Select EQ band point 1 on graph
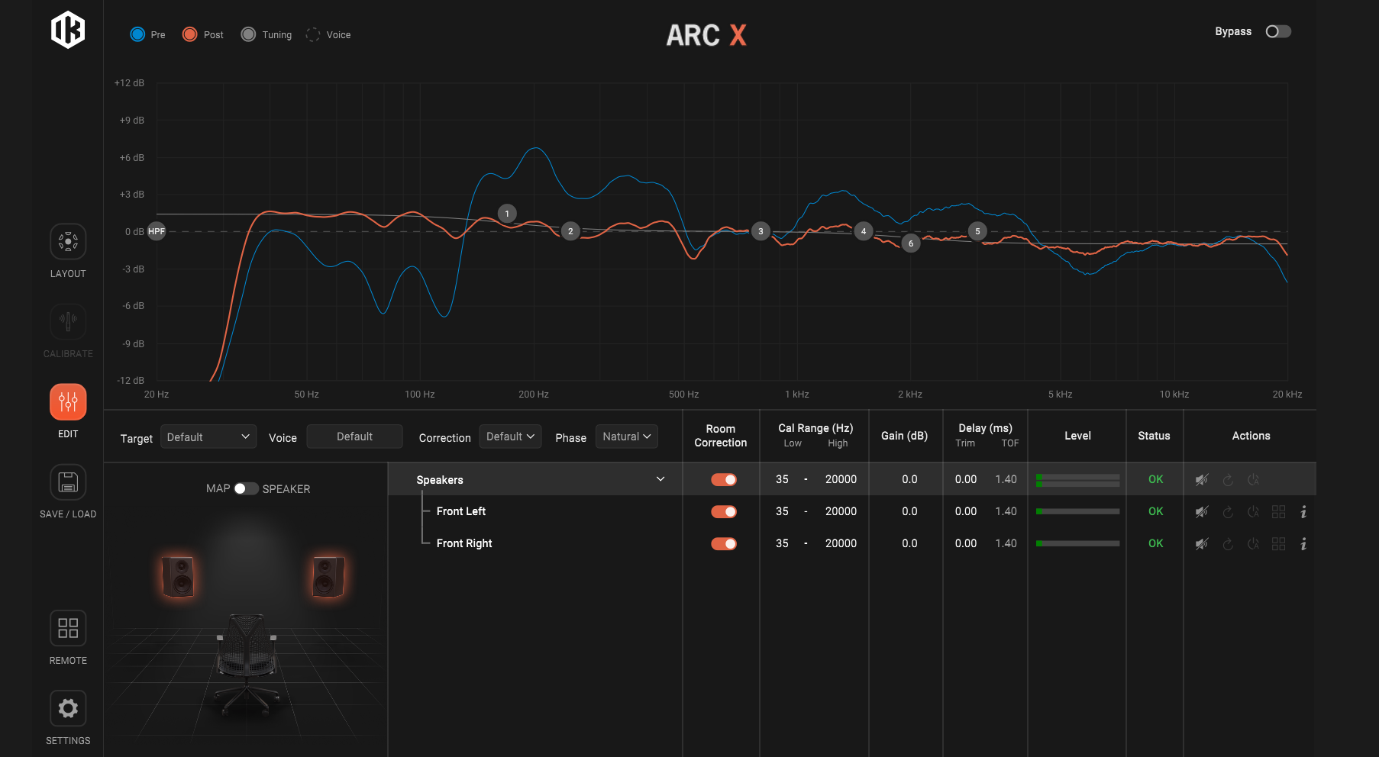Viewport: 1379px width, 757px height. pyautogui.click(x=507, y=214)
